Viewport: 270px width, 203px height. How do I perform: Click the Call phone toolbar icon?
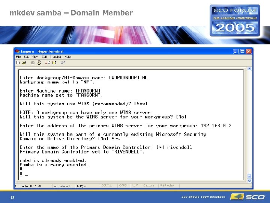tap(32, 63)
